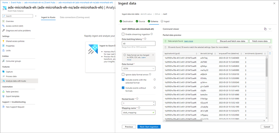Click the data preview horizontal scrollbar
The width and height of the screenshot is (279, 133).
pos(184,120)
